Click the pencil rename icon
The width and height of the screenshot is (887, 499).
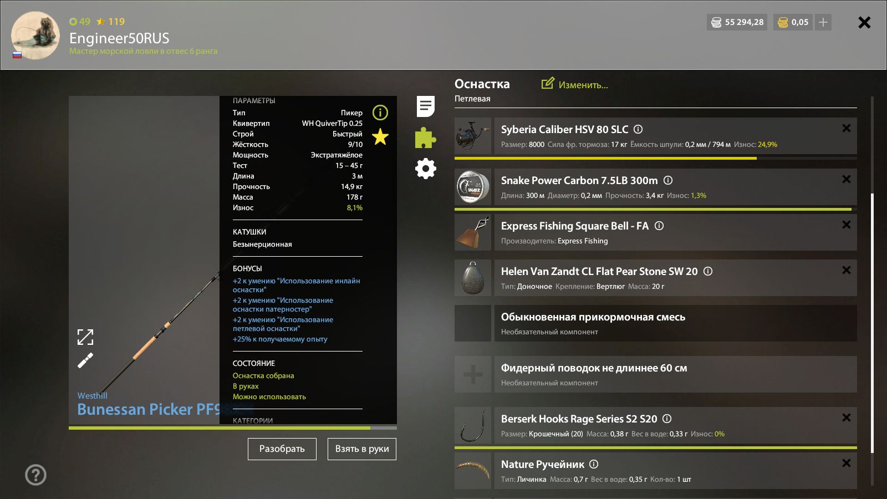(85, 360)
